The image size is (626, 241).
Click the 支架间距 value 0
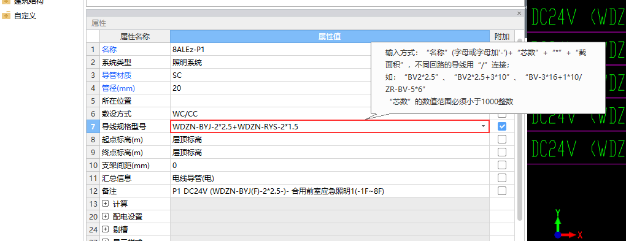click(x=330, y=165)
